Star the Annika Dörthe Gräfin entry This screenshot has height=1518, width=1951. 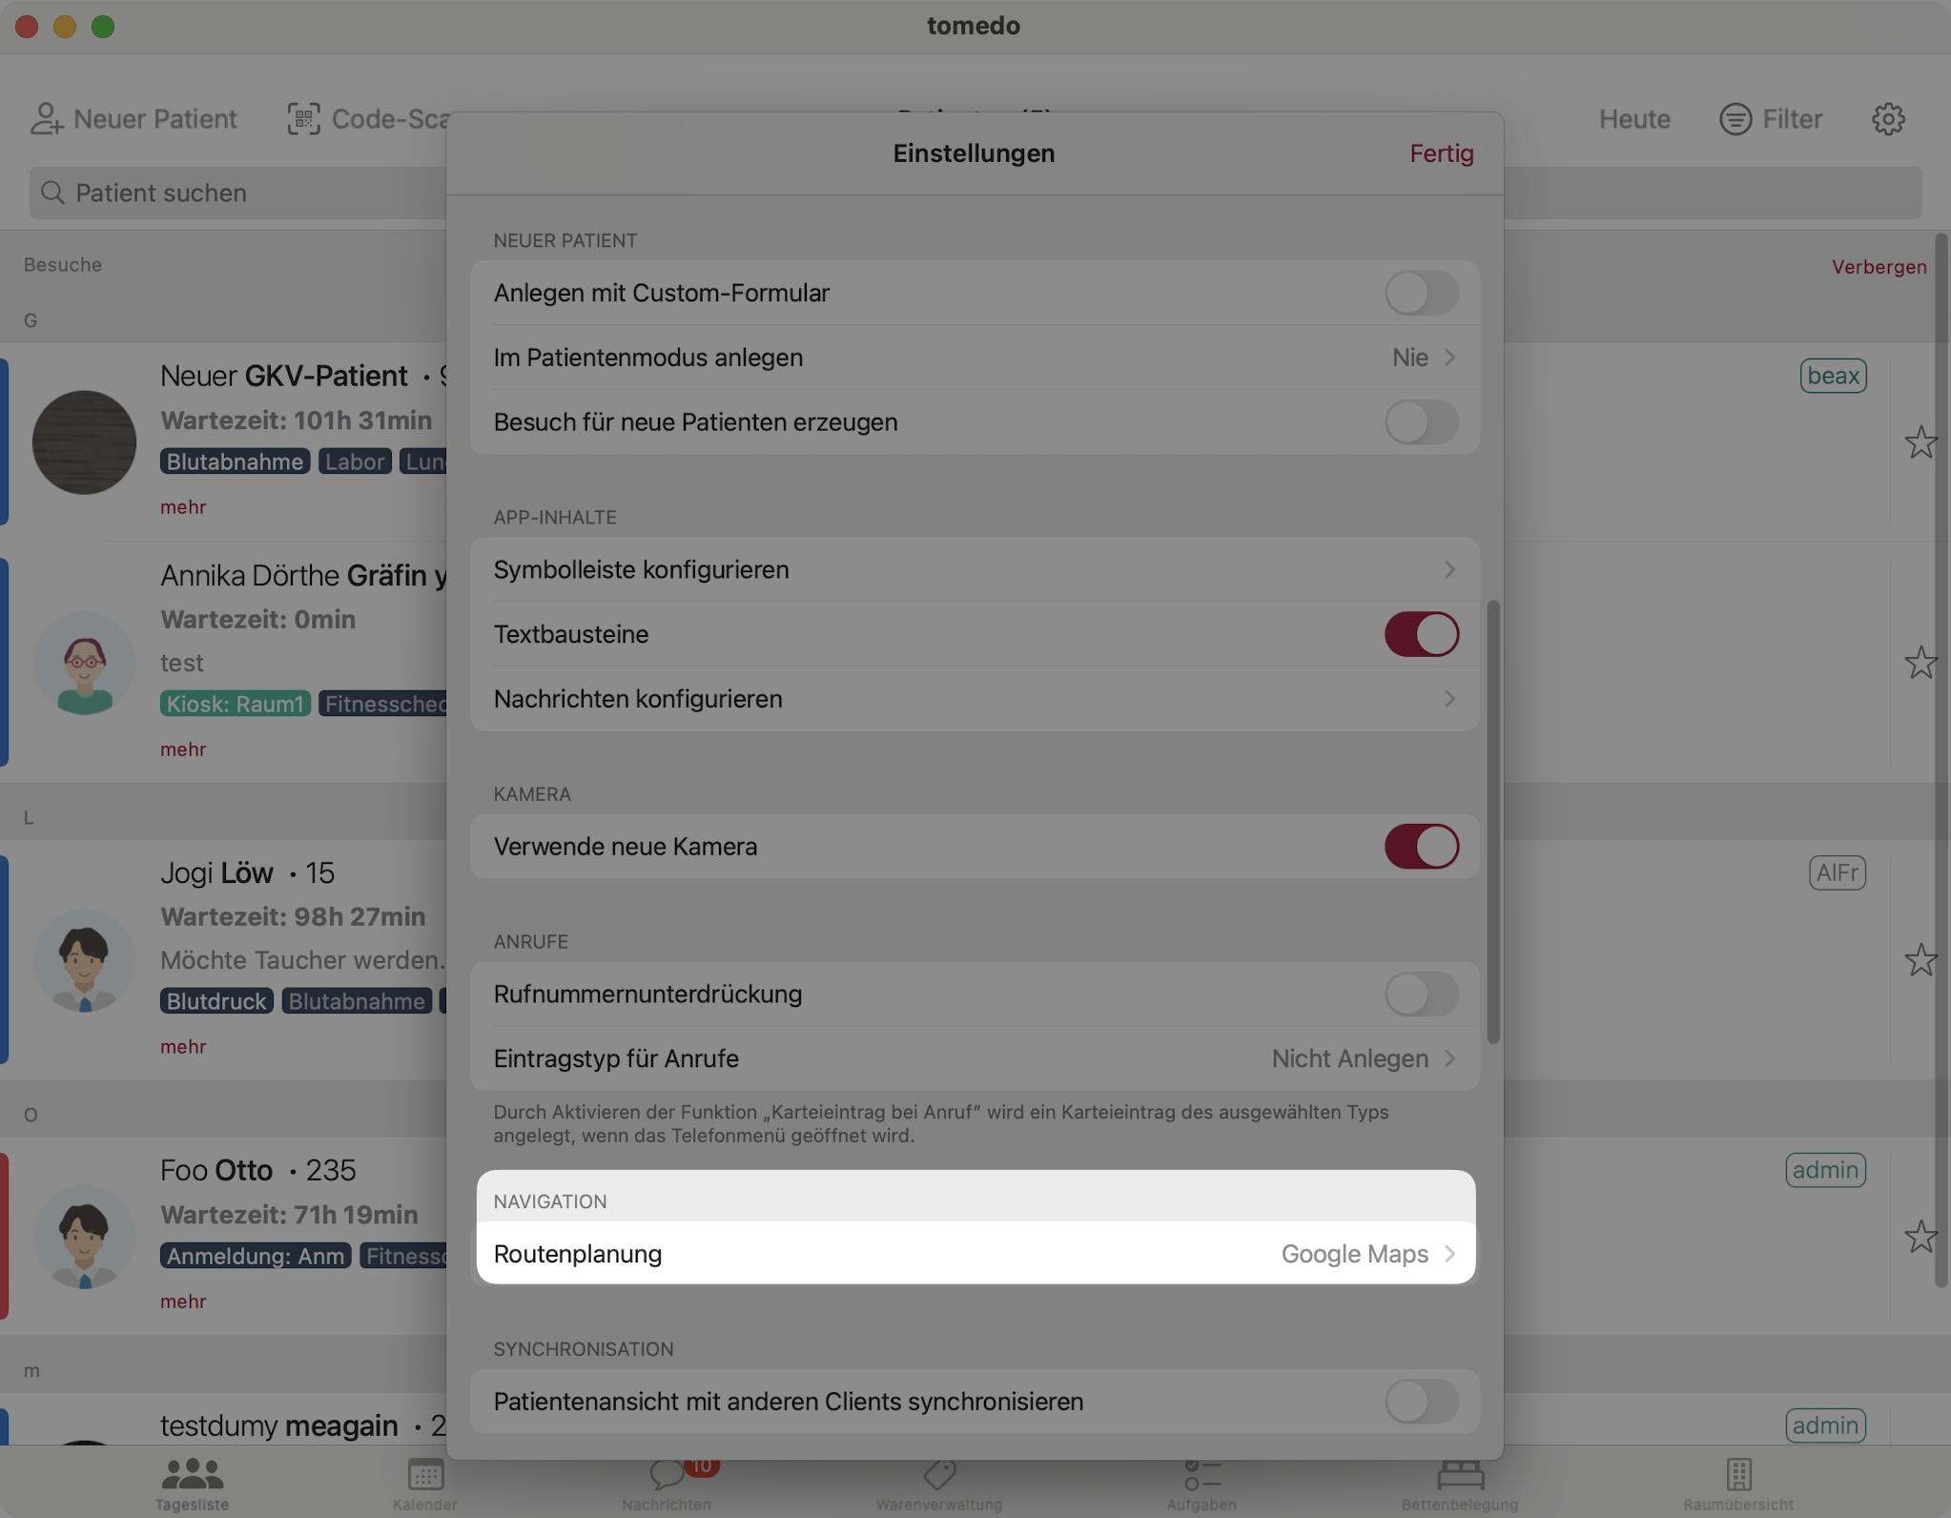click(1920, 663)
